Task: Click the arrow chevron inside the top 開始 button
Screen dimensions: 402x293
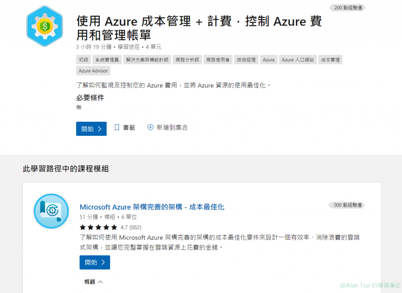Action: pos(100,129)
